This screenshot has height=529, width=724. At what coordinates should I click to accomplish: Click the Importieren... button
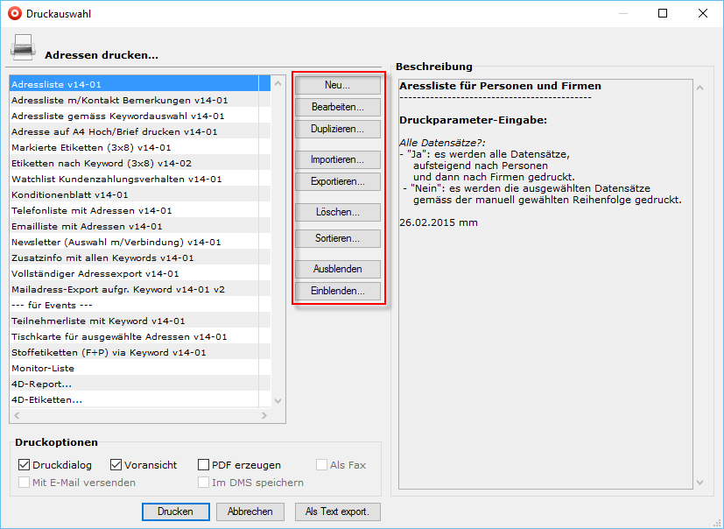click(x=337, y=159)
